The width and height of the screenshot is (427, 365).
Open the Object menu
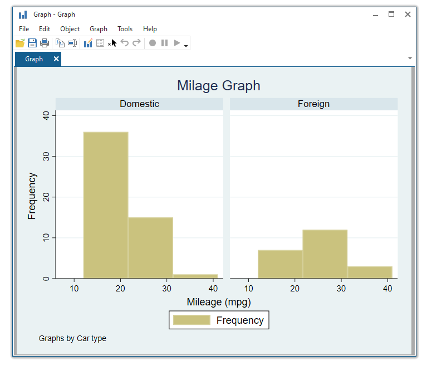point(70,29)
